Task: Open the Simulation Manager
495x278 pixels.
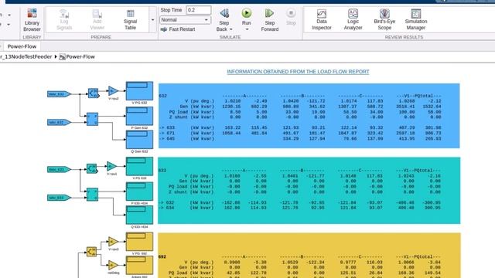Action: coord(416,19)
